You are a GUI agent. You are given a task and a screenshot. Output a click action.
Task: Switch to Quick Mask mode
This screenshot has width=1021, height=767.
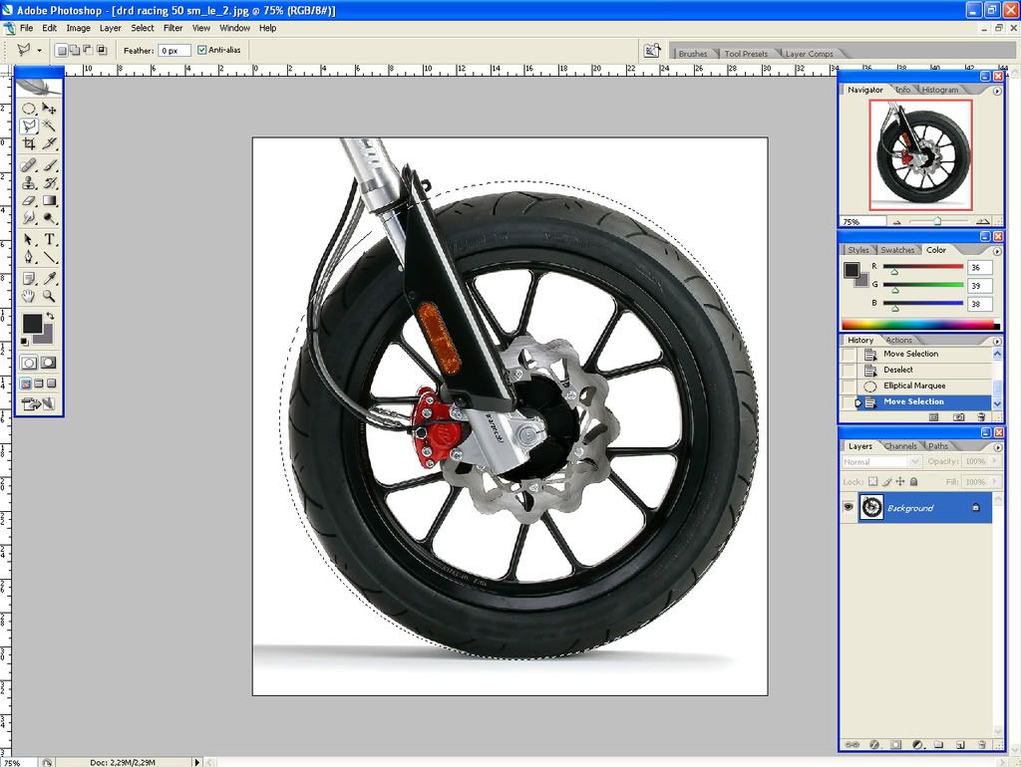pos(49,363)
